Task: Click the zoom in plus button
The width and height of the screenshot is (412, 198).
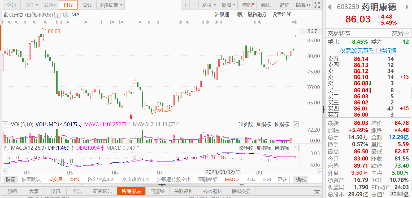Action: (x=185, y=5)
